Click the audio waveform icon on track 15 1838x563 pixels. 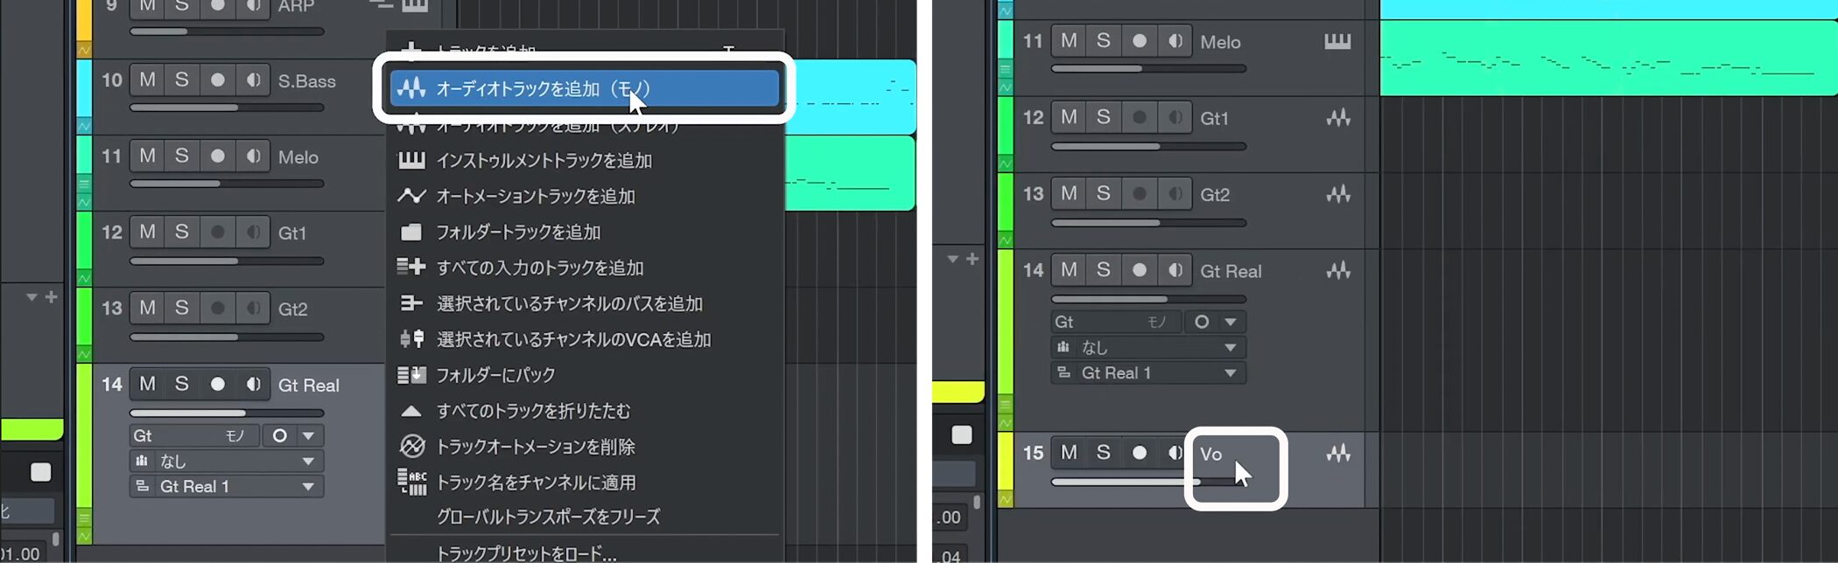pyautogui.click(x=1337, y=453)
